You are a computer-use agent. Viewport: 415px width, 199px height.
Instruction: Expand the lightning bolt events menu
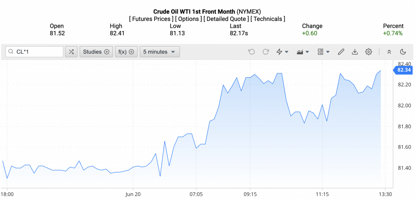click(282, 52)
